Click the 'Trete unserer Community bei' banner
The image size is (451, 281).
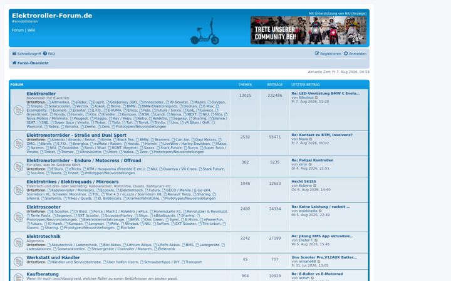click(308, 30)
